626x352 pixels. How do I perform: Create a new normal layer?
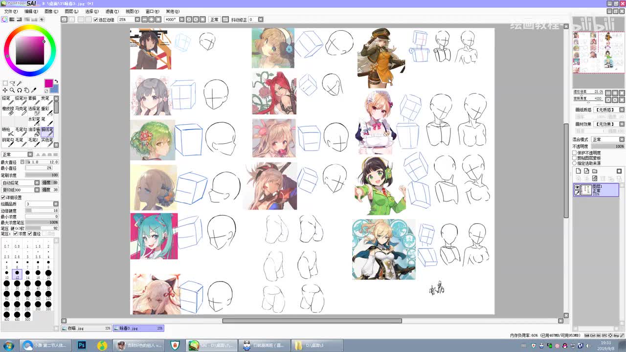coord(578,171)
